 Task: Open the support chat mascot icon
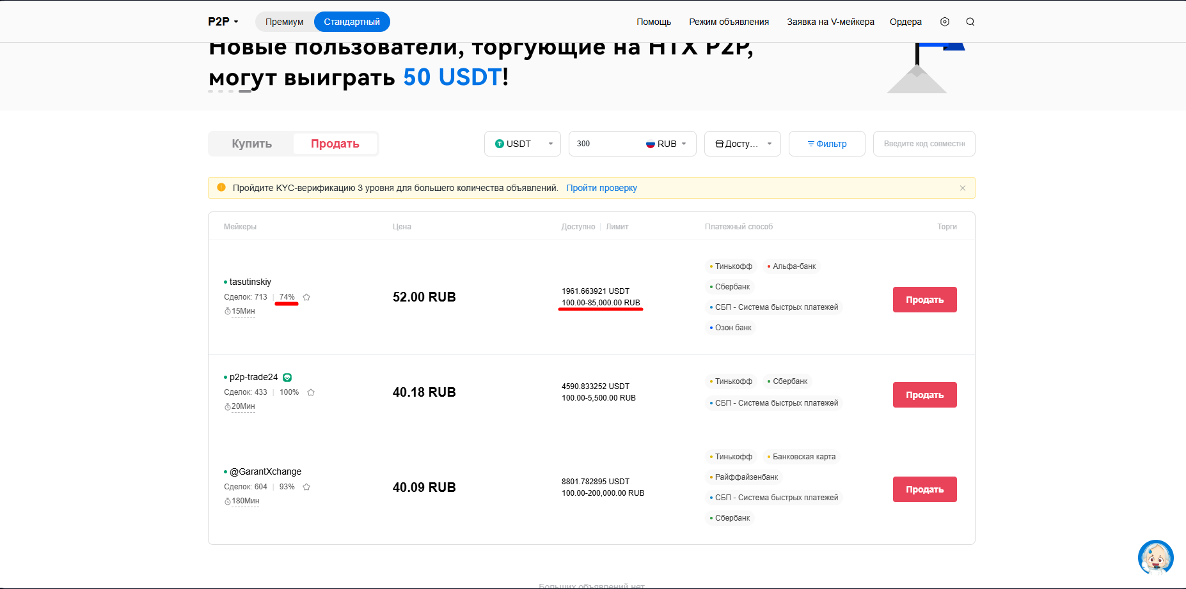pos(1156,557)
